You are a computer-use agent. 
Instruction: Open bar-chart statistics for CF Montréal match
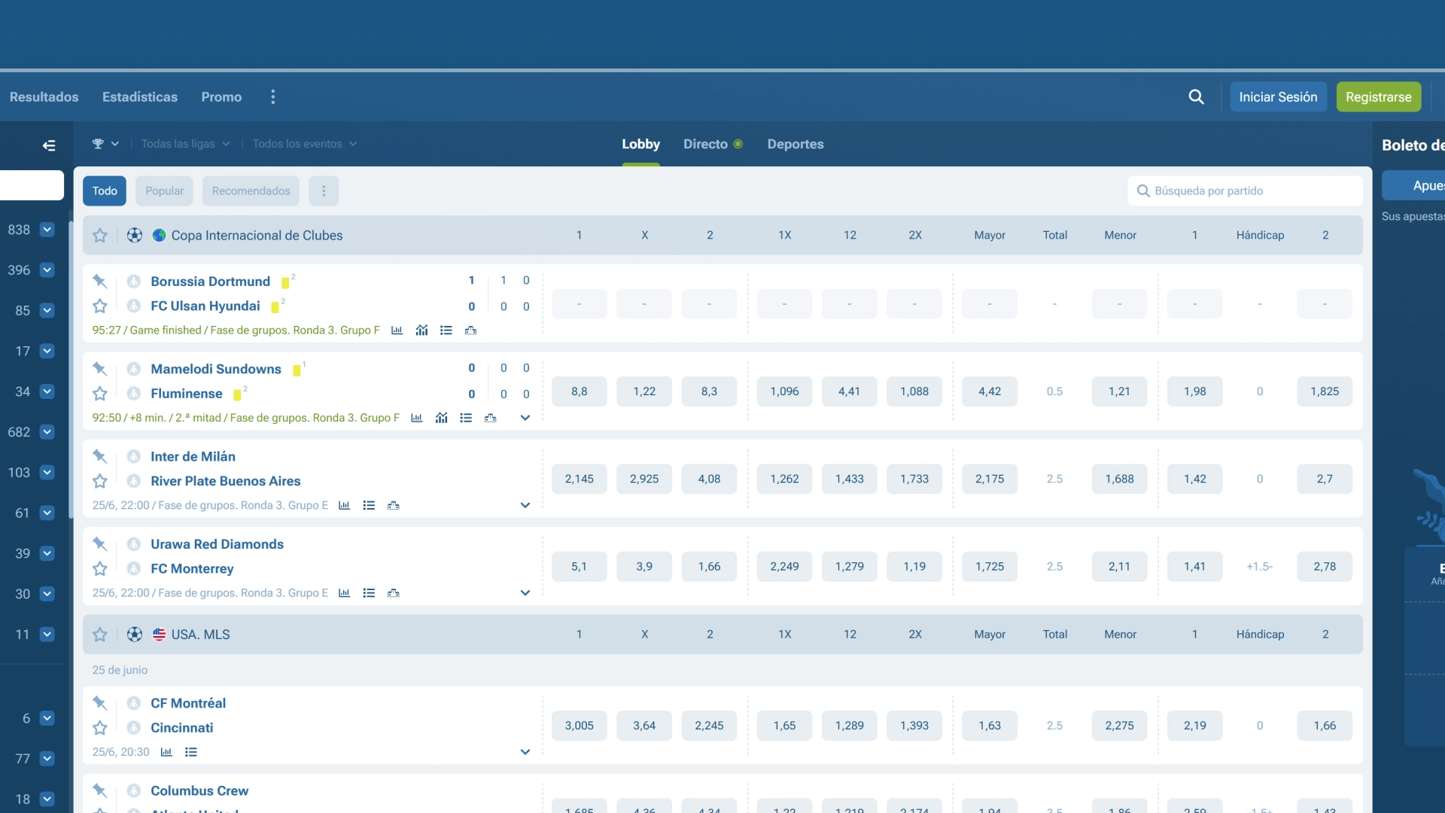(167, 752)
